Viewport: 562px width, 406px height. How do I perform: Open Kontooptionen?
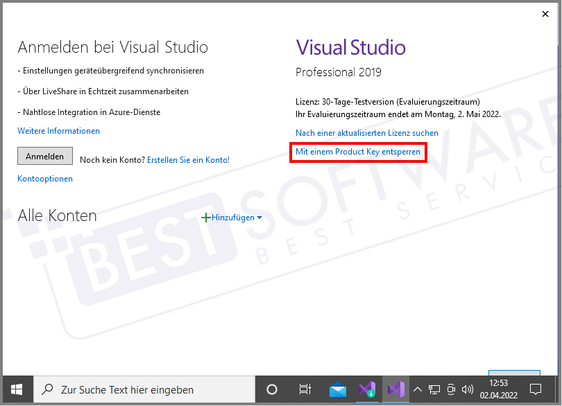[x=44, y=178]
